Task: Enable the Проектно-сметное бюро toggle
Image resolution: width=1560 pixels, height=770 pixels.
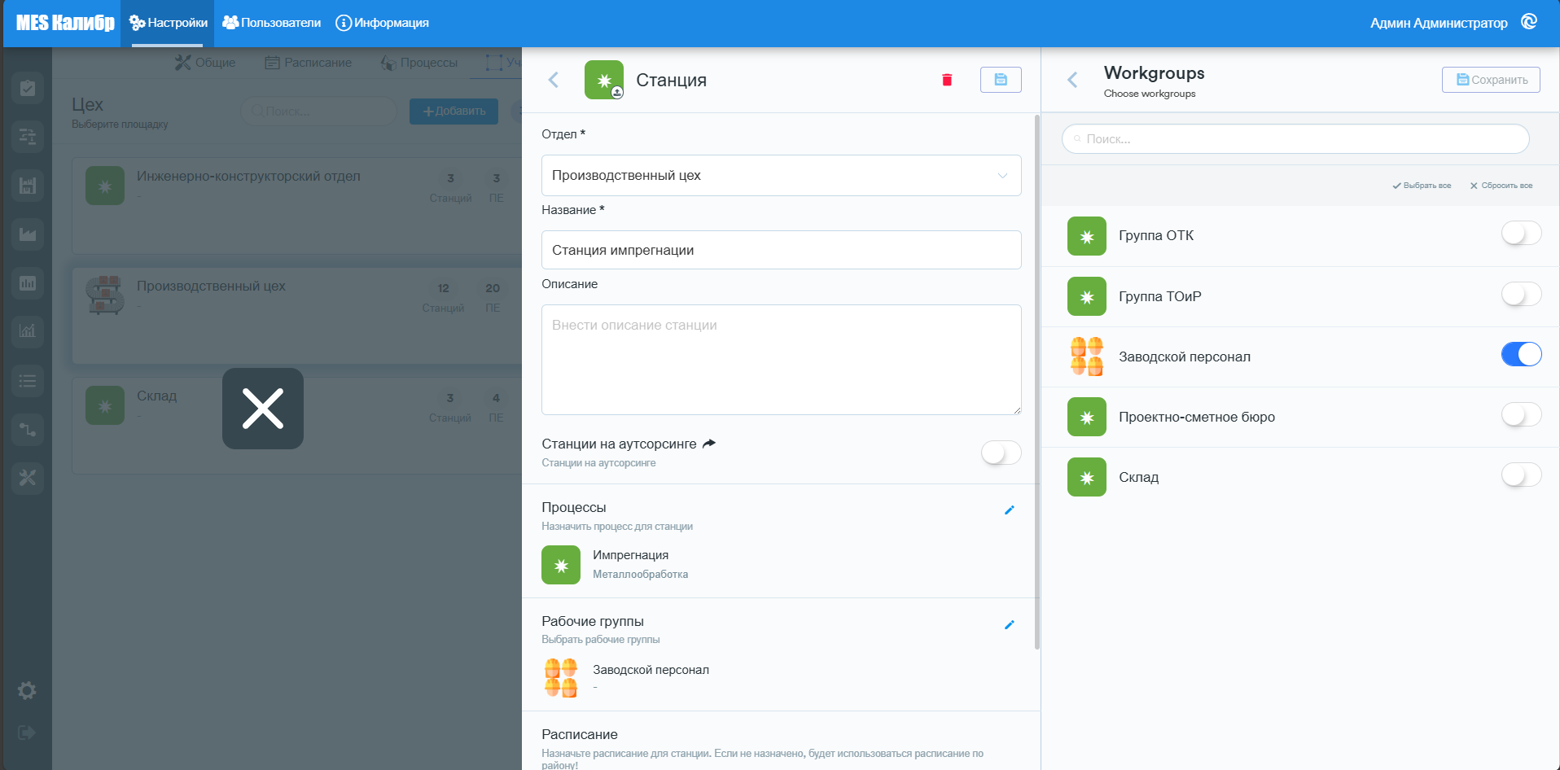Action: tap(1521, 414)
